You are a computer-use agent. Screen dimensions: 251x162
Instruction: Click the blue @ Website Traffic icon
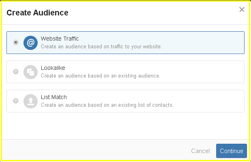click(31, 43)
